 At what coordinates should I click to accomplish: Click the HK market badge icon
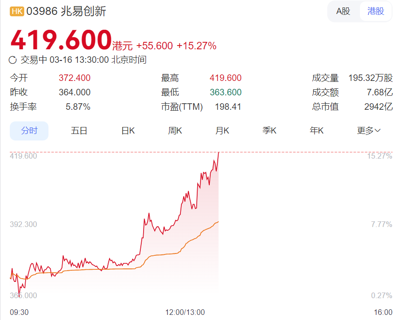17,12
